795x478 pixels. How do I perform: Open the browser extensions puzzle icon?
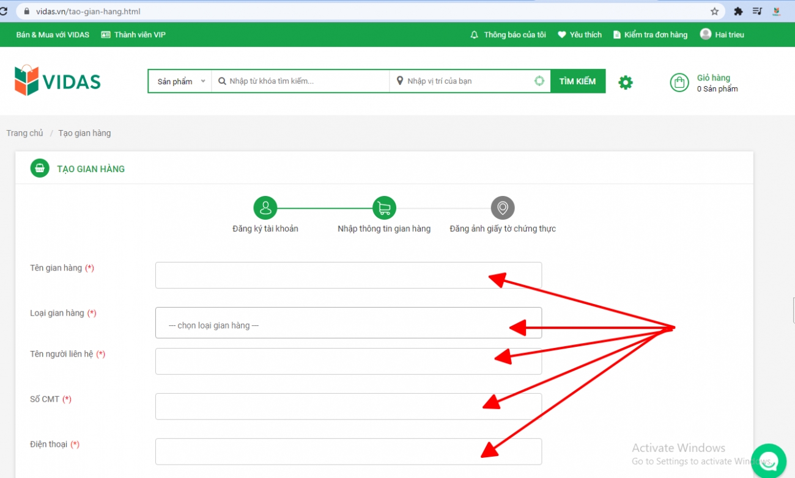pyautogui.click(x=738, y=11)
